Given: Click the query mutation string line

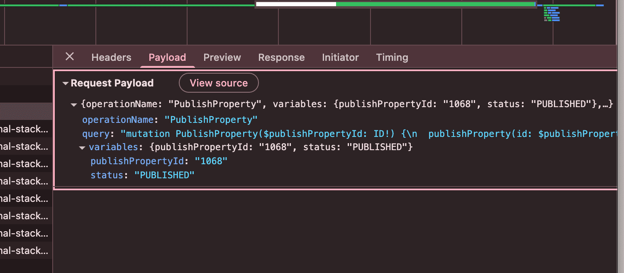Looking at the screenshot, I should [349, 134].
